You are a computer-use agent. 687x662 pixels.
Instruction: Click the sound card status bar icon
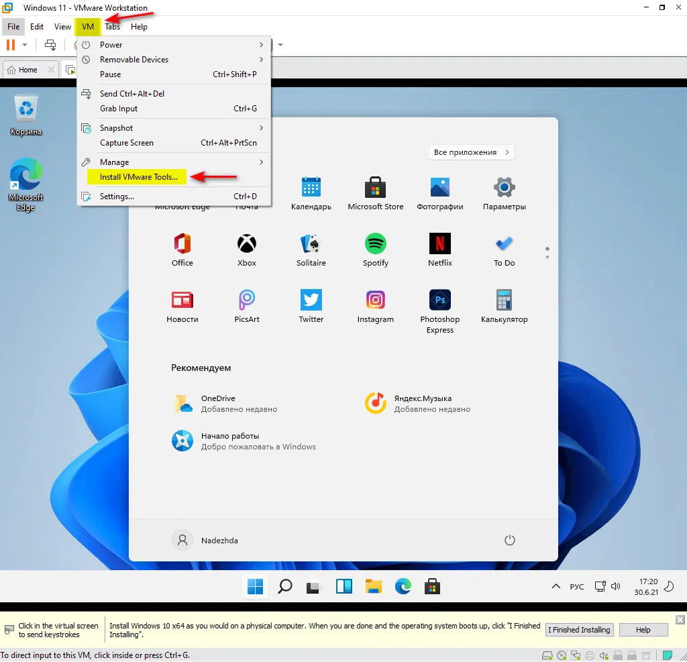pos(604,656)
